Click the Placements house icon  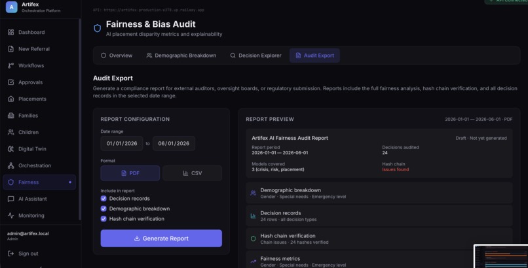[10, 99]
